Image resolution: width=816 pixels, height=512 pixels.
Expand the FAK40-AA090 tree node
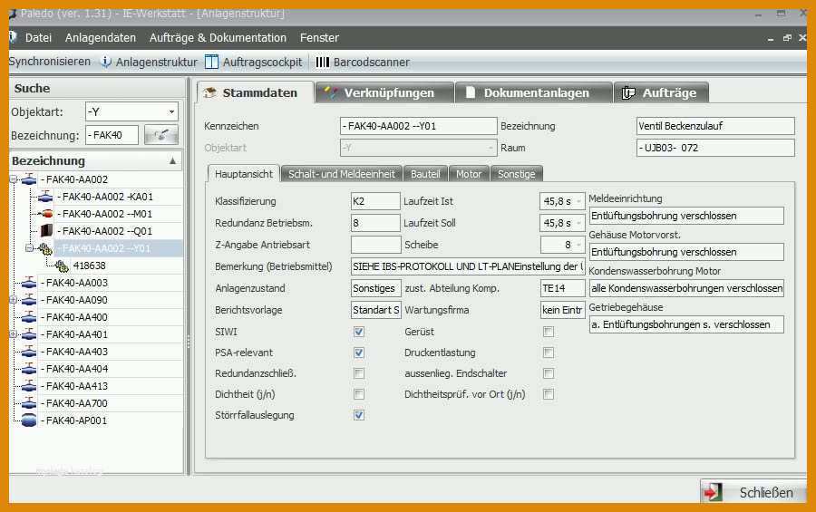coord(14,300)
